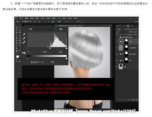Open the Patch mode dropdown in options bar

click(42, 22)
